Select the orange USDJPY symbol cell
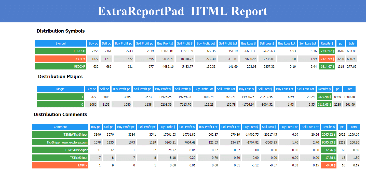366x171 pixels. pos(61,59)
